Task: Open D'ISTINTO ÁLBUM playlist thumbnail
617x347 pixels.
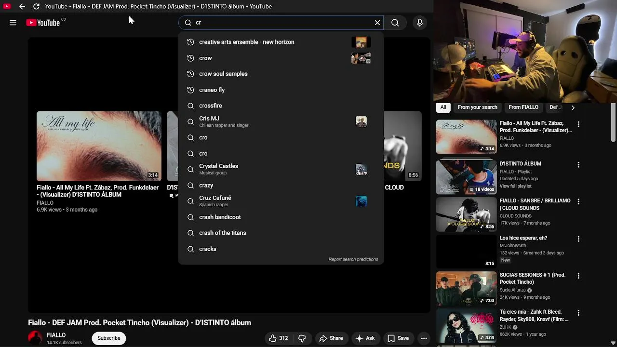Action: pos(466,177)
